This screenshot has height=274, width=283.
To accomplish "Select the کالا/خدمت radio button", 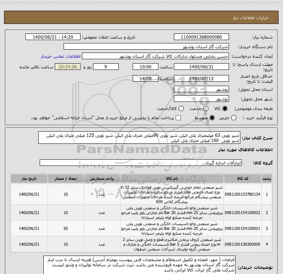I will pos(181,108).
